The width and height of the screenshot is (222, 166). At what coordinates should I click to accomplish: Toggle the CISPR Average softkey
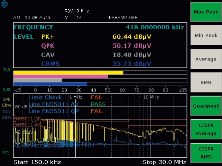[x=206, y=129]
